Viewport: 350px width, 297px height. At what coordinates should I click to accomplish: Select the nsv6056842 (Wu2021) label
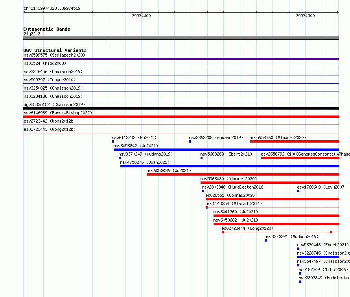(136, 146)
